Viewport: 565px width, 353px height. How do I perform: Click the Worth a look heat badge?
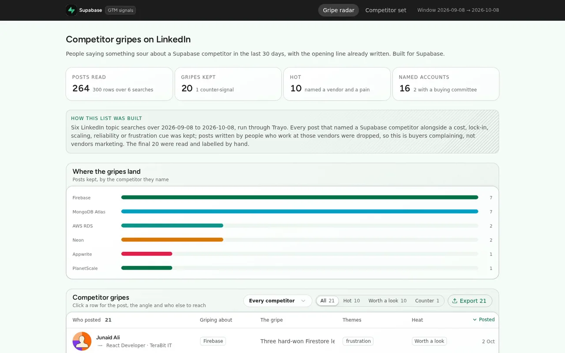click(x=429, y=341)
